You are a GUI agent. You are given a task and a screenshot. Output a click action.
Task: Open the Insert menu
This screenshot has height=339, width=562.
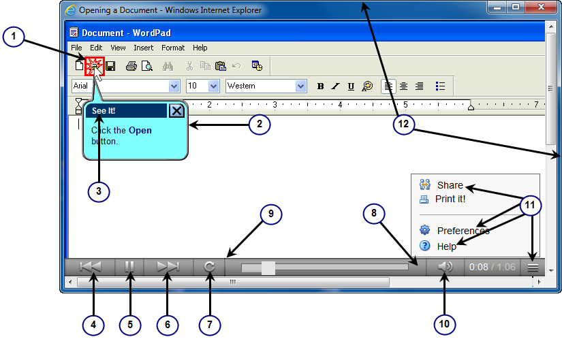point(143,48)
